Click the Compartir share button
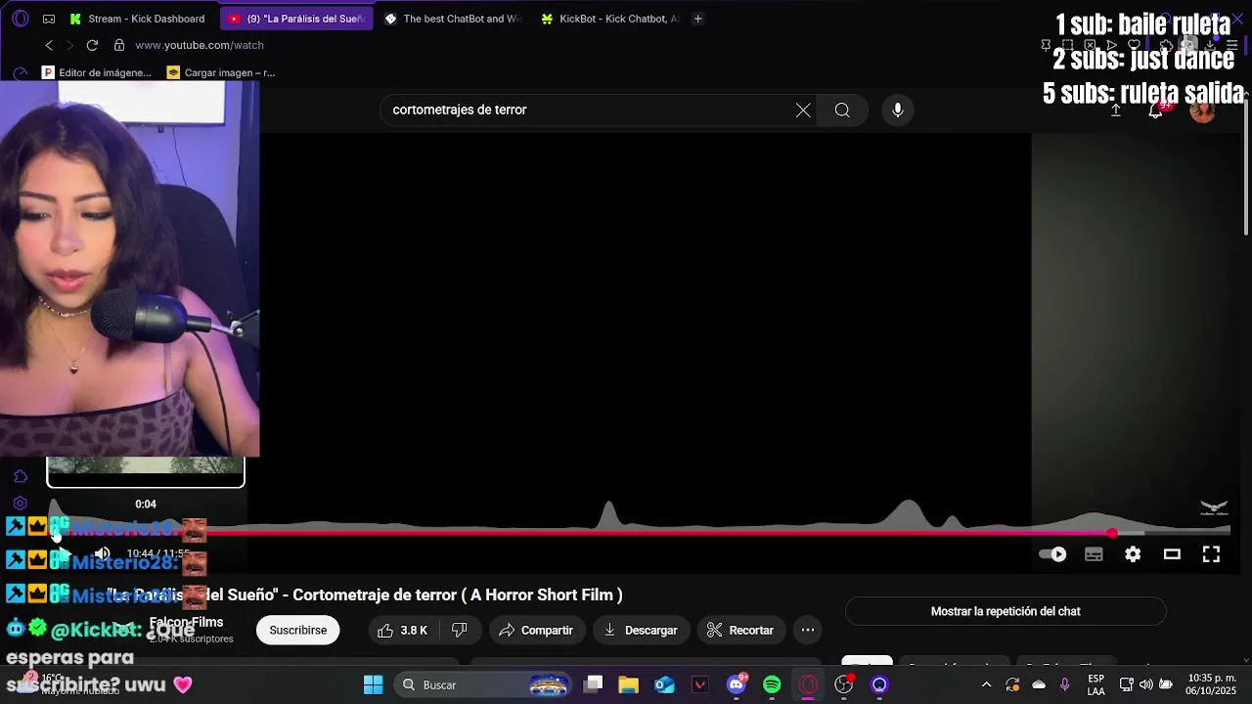This screenshot has width=1252, height=704. click(536, 631)
